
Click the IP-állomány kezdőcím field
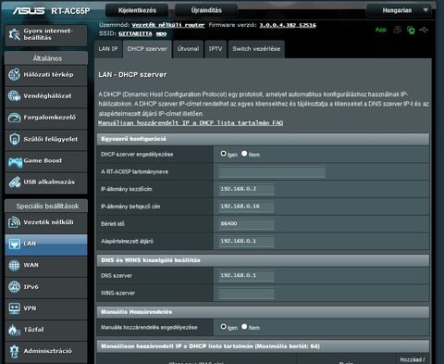tap(246, 189)
